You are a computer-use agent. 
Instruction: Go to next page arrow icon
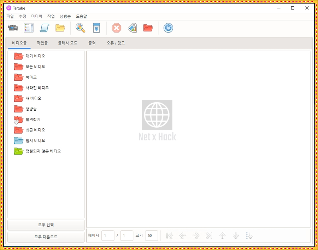tap(196, 236)
